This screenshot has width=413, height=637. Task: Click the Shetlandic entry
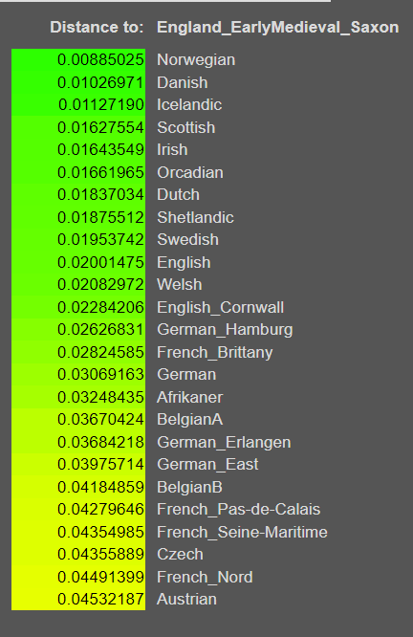(195, 217)
